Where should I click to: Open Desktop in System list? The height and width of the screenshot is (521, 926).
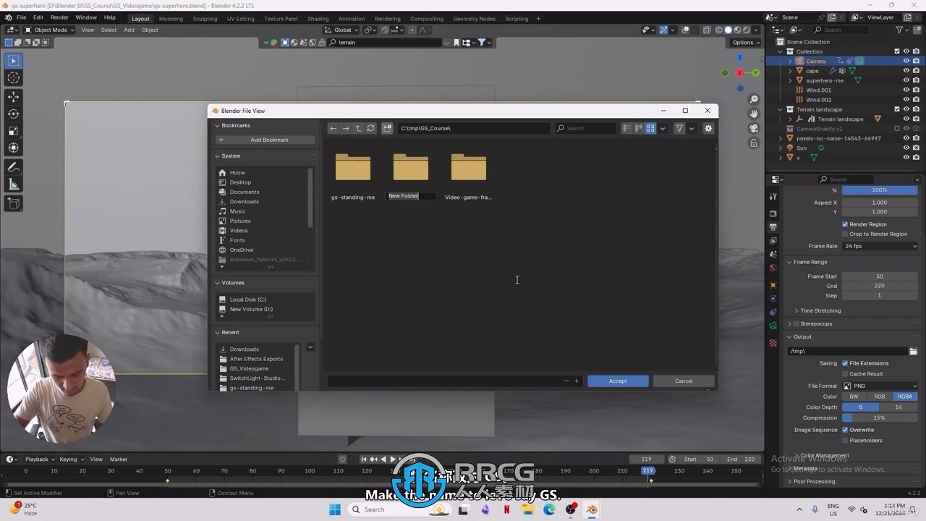point(240,182)
